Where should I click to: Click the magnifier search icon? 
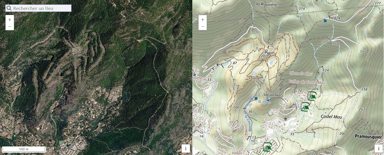click(x=9, y=8)
